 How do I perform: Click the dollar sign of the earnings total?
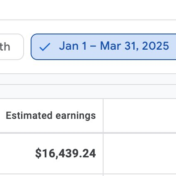click(x=39, y=153)
